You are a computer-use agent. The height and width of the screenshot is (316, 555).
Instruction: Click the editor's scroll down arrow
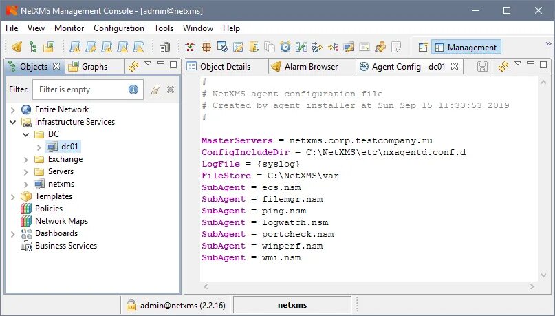click(x=544, y=275)
